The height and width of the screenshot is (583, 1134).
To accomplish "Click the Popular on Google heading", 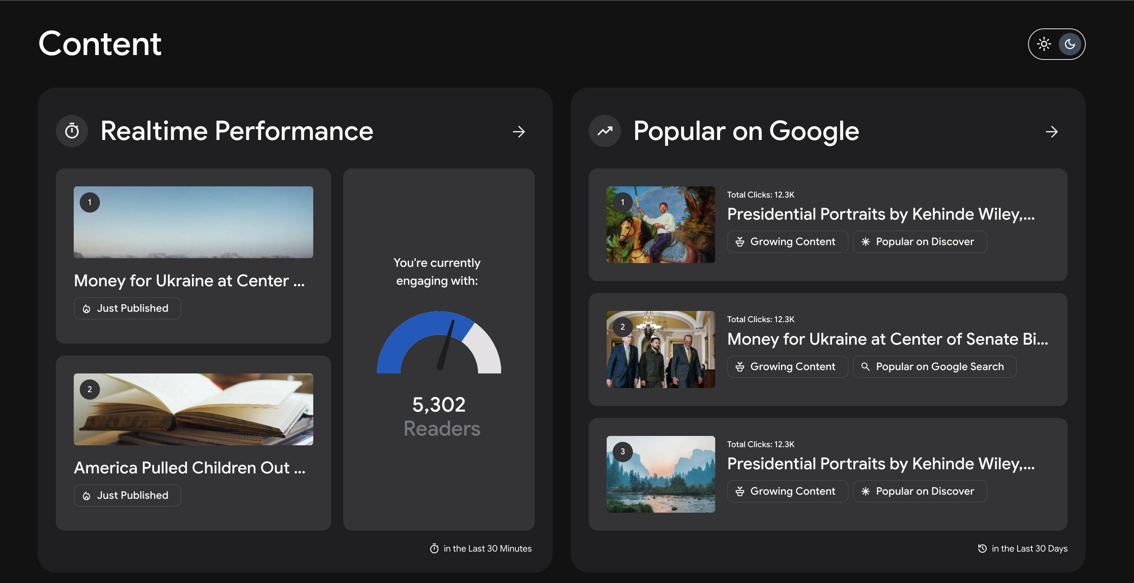I will pyautogui.click(x=746, y=131).
